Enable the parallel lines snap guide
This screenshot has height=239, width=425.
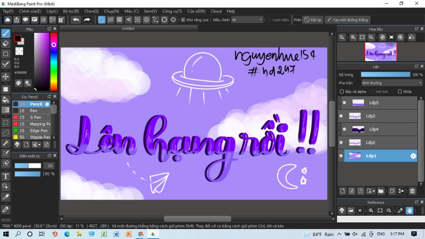click(110, 20)
